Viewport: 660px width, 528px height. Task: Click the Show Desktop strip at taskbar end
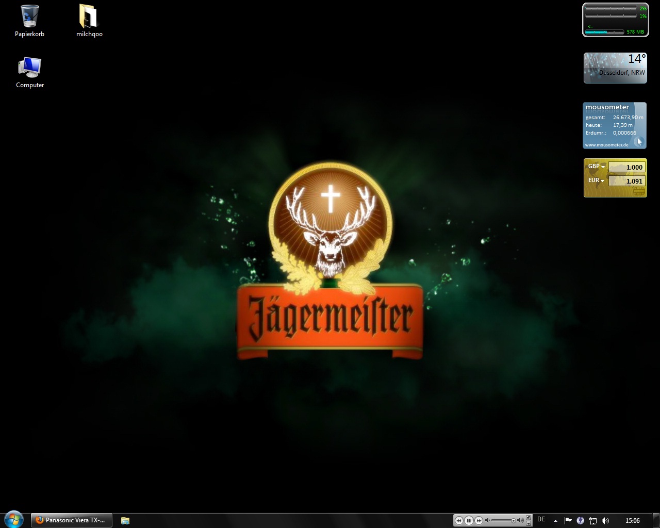point(656,520)
